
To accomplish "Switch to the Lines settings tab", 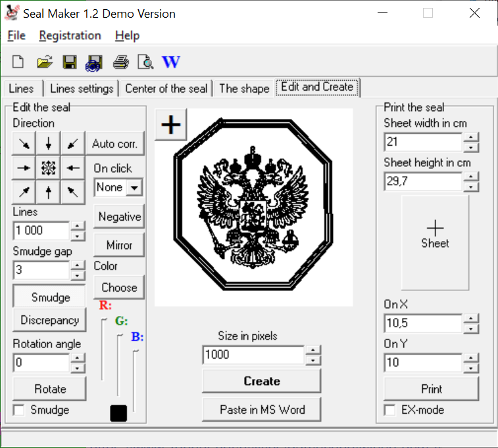I will coord(82,89).
